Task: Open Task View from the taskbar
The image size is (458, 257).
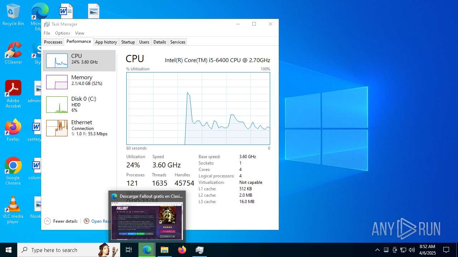Action: 129,250
